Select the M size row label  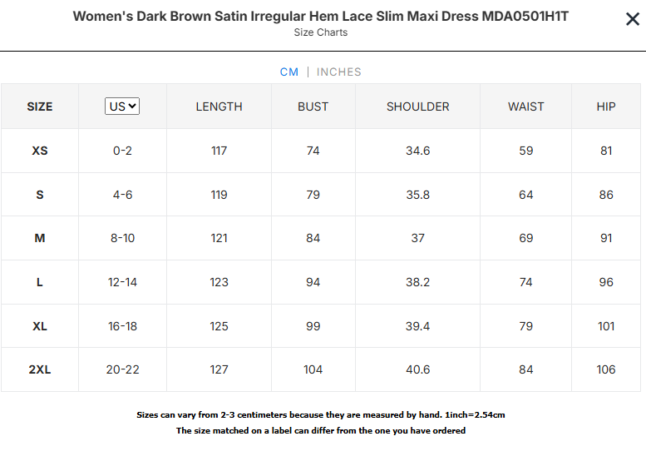click(x=40, y=238)
